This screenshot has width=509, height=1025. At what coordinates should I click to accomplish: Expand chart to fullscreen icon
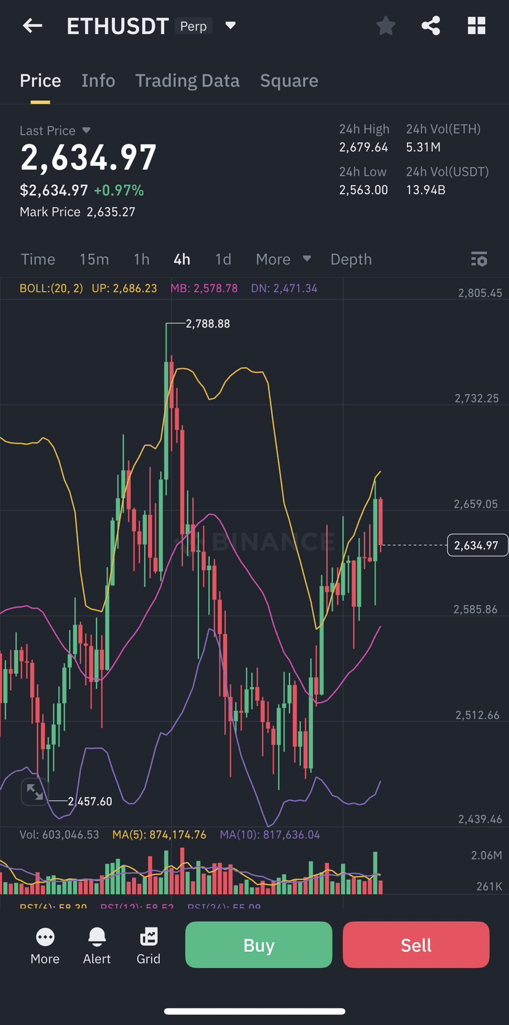click(34, 792)
